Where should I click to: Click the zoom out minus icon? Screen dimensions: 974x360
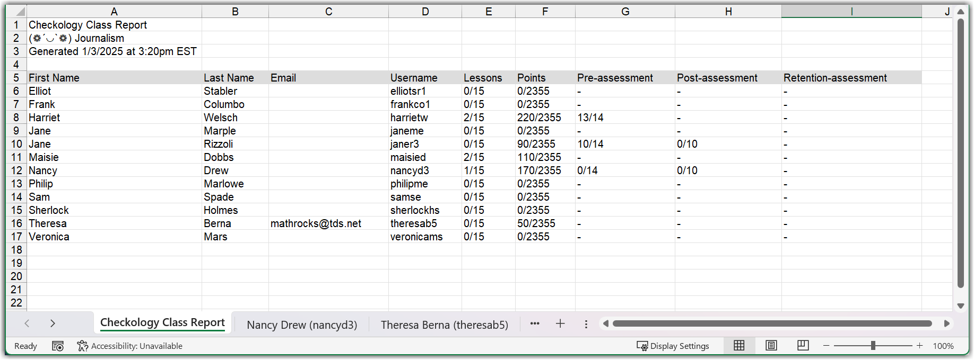826,346
